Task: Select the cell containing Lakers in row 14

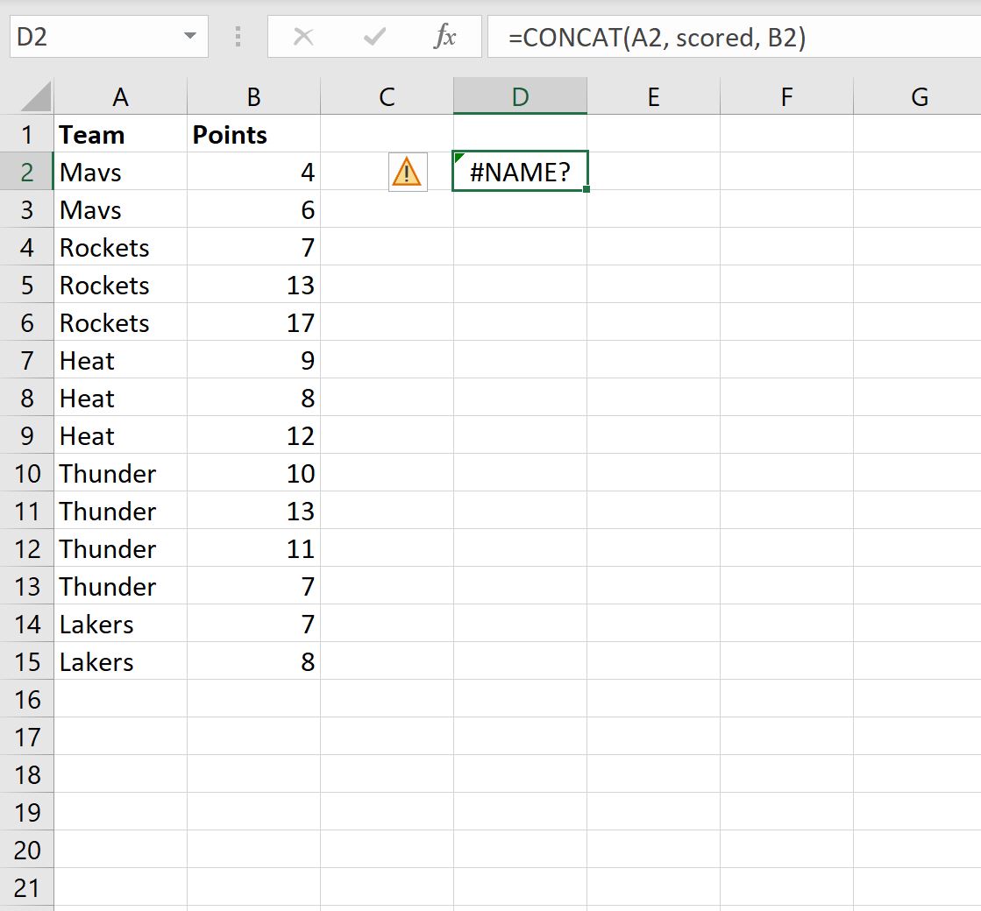Action: (x=120, y=624)
